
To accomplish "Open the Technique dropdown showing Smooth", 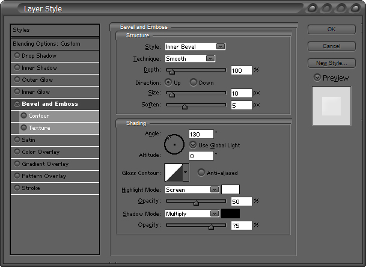I will 190,58.
